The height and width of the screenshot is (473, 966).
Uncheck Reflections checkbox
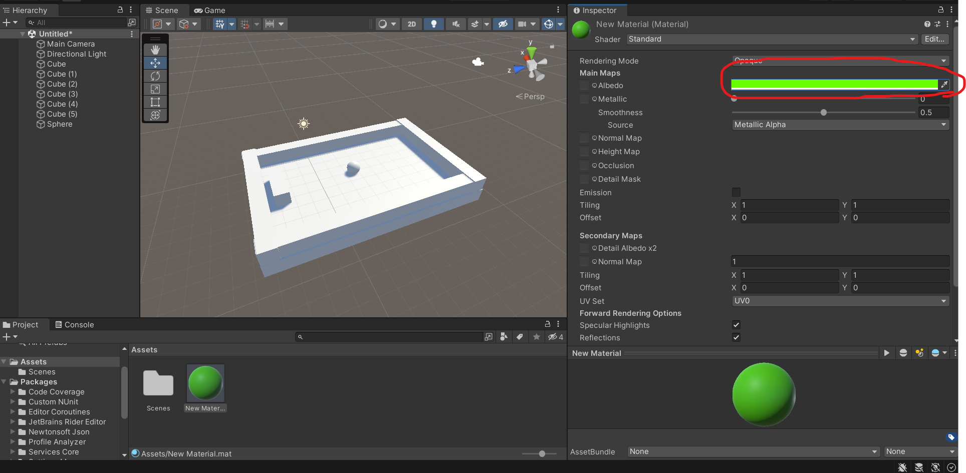click(x=736, y=337)
